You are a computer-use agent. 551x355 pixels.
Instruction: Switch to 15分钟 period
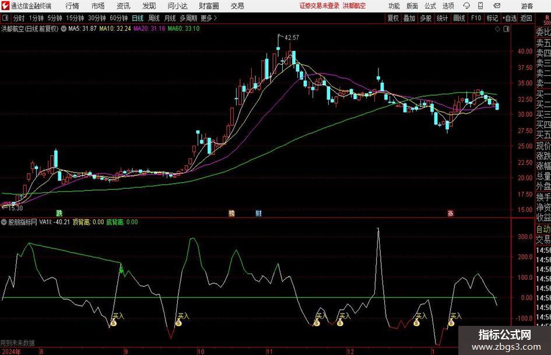75,18
